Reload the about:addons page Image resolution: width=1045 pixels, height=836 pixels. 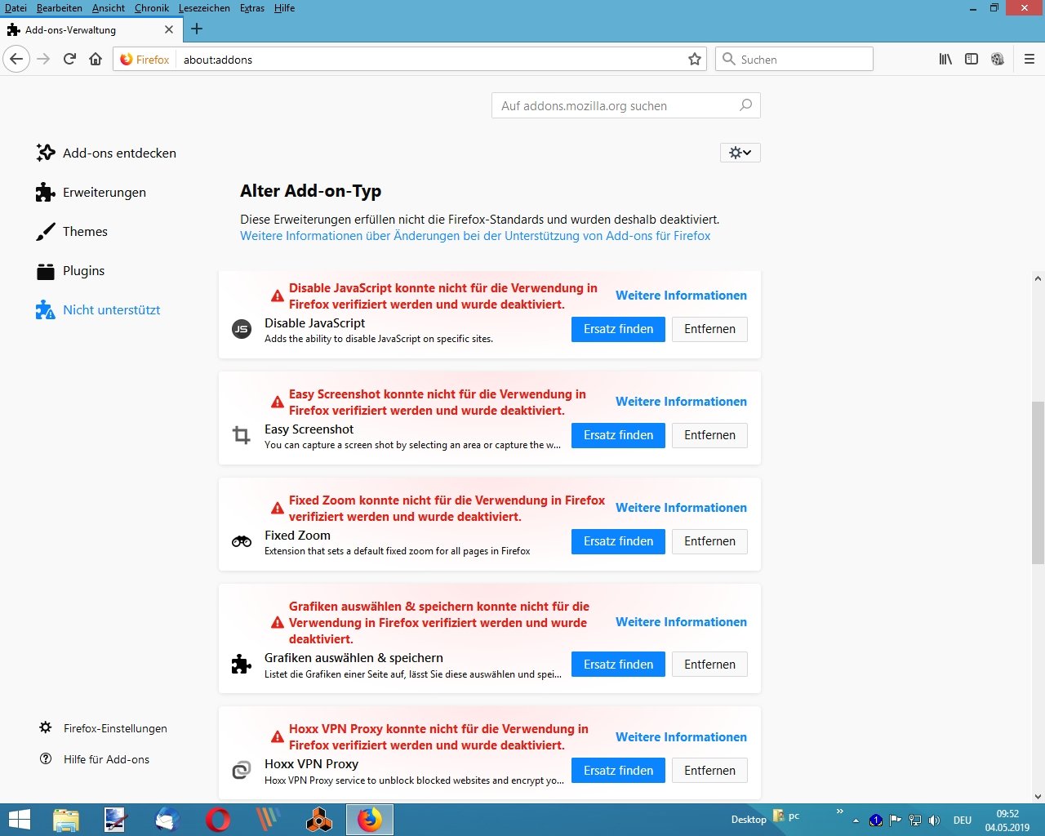coord(69,59)
